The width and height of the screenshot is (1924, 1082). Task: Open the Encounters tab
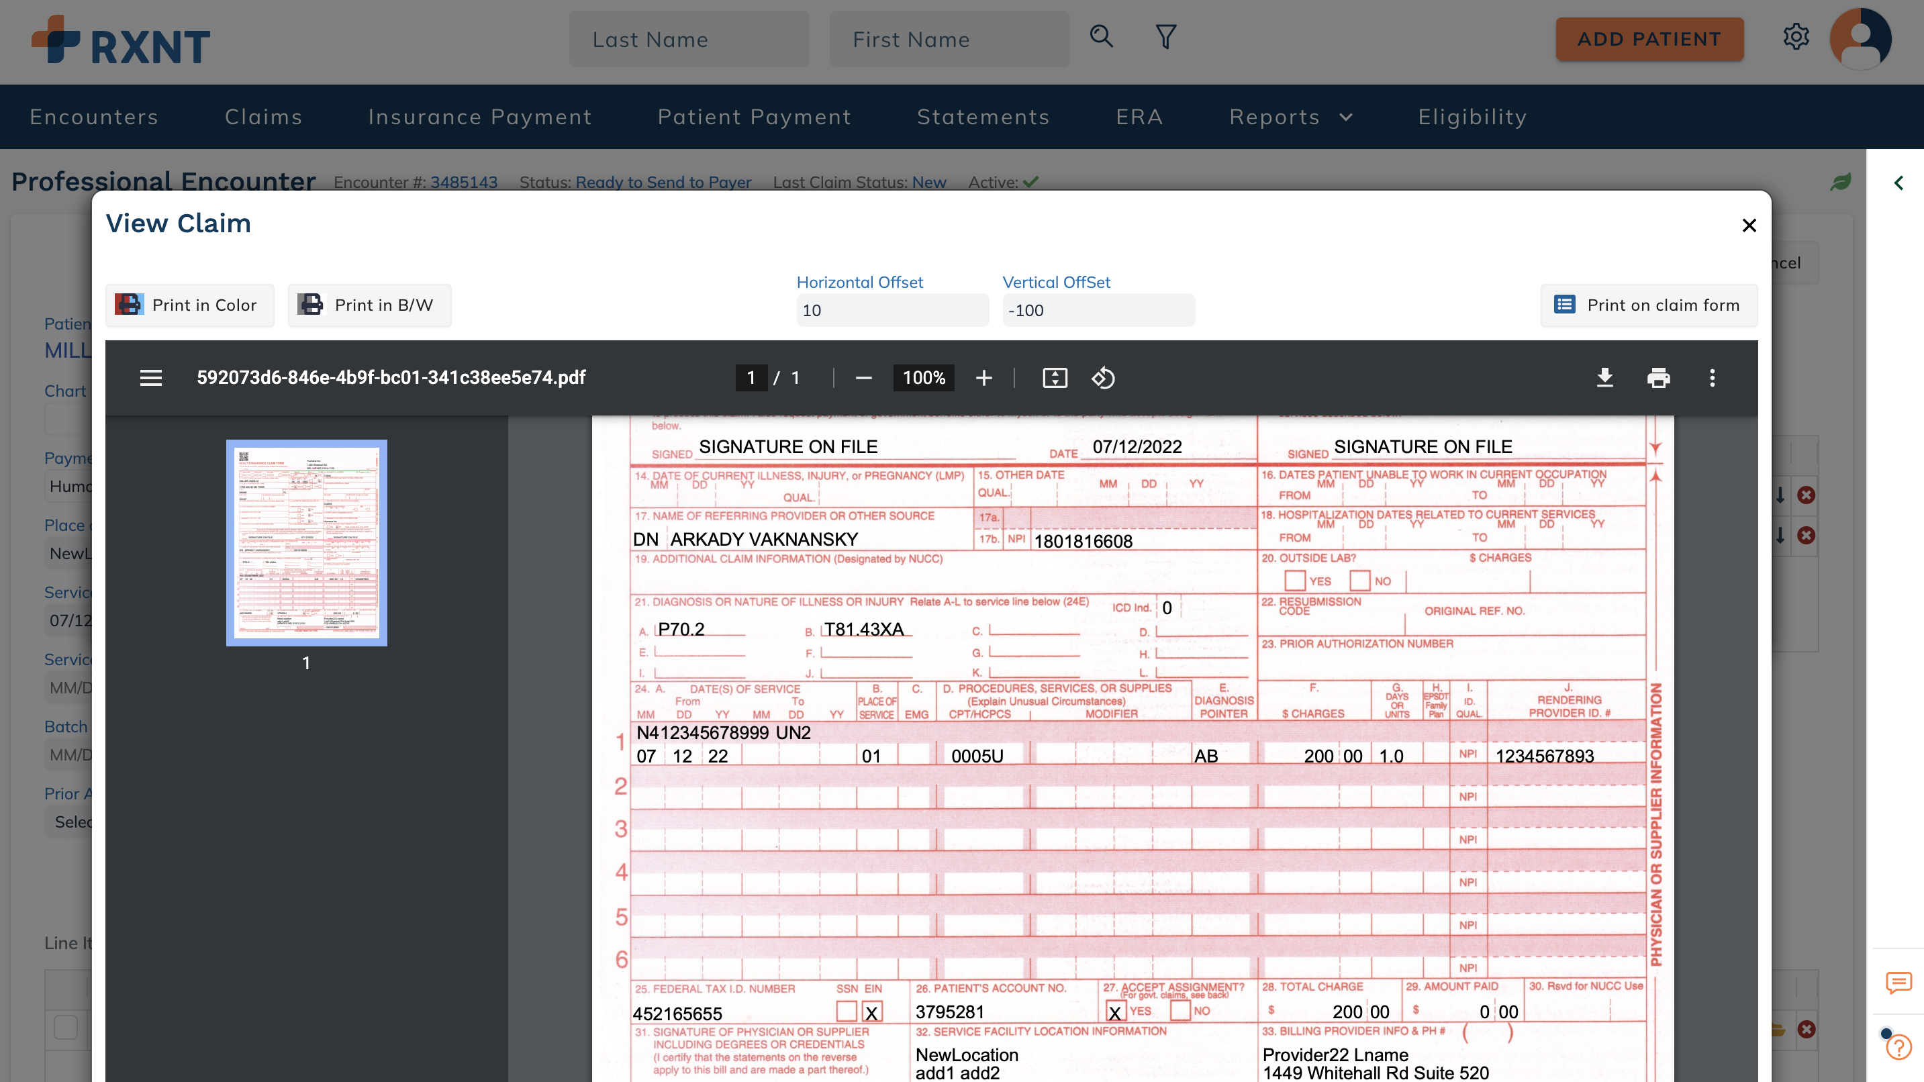click(94, 117)
